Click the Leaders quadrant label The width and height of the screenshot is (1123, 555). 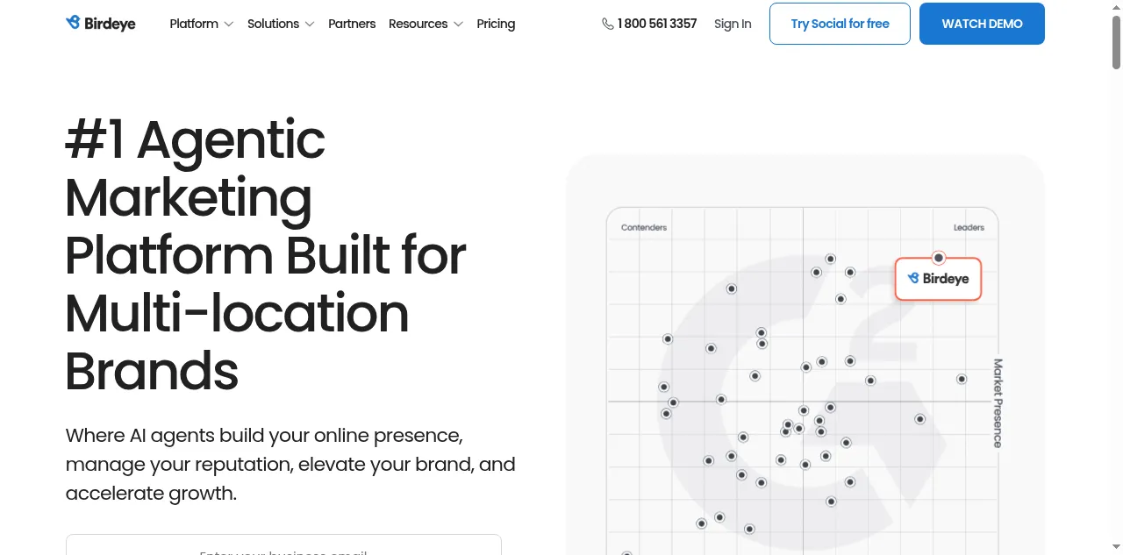point(969,227)
